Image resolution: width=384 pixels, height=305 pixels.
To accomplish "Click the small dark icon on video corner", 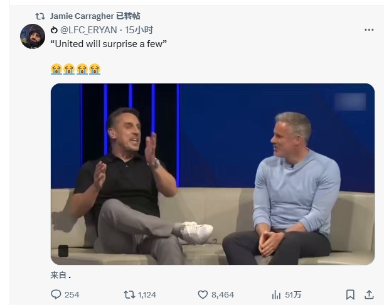I will click(63, 251).
